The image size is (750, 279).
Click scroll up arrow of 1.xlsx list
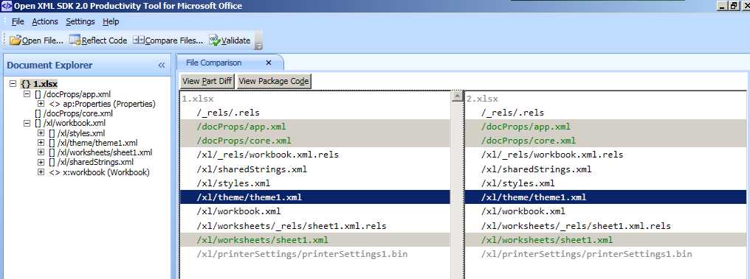(x=457, y=96)
